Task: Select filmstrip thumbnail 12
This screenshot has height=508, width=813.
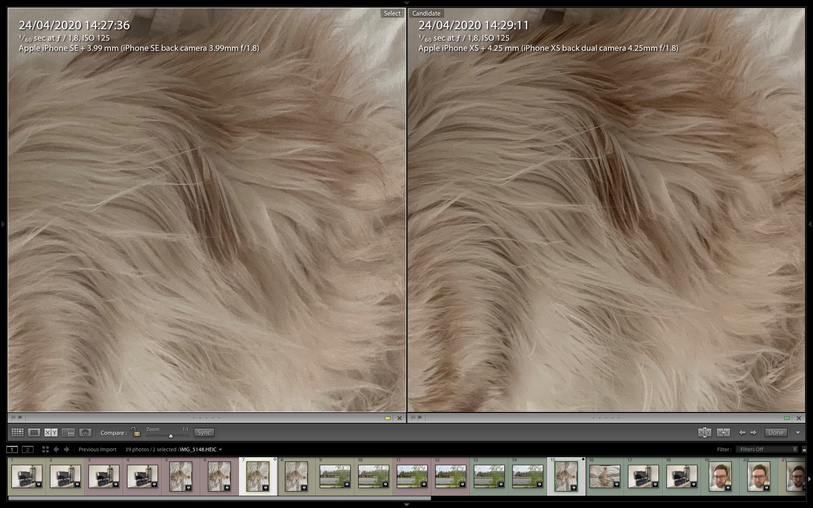Action: (x=451, y=476)
